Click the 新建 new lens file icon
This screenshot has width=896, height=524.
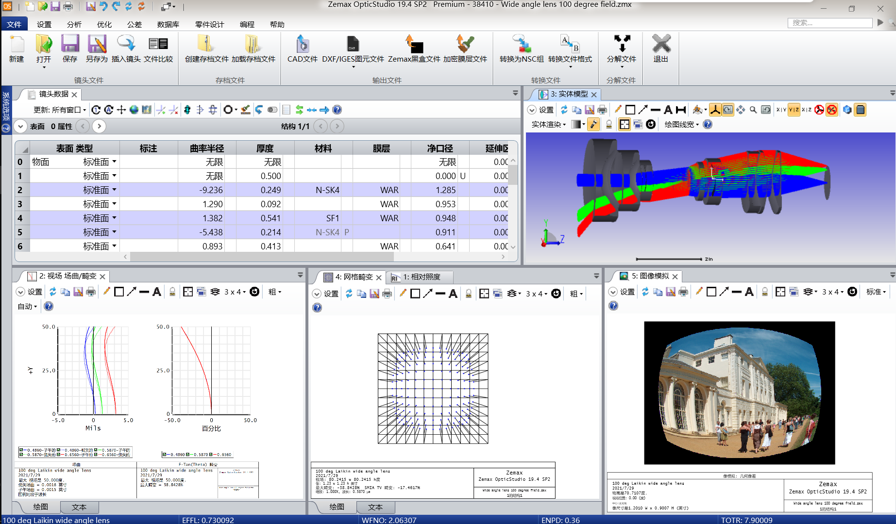[x=17, y=49]
